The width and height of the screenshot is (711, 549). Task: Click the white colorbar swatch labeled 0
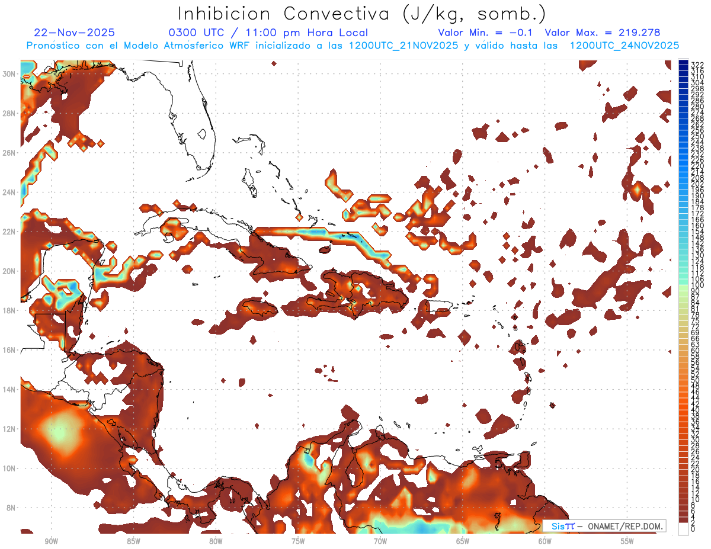683,528
